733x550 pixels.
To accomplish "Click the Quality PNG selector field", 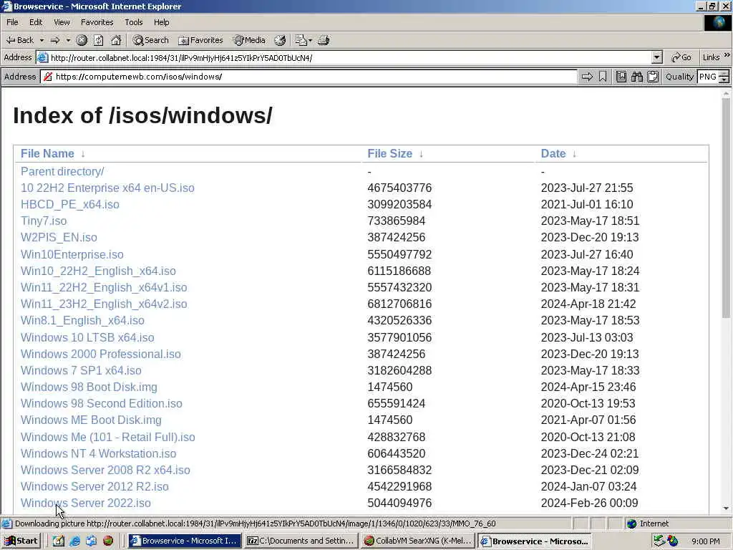I will 708,77.
